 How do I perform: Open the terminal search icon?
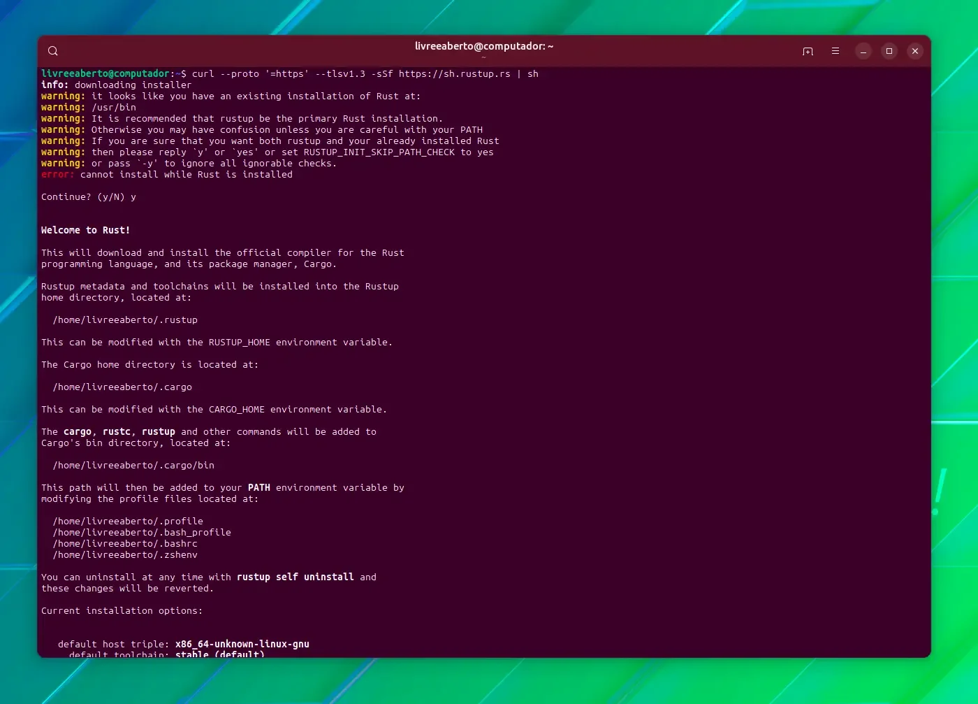(x=53, y=51)
